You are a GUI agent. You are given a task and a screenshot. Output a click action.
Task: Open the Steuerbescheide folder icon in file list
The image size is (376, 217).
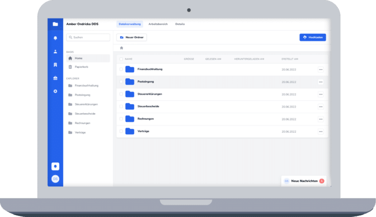click(130, 106)
